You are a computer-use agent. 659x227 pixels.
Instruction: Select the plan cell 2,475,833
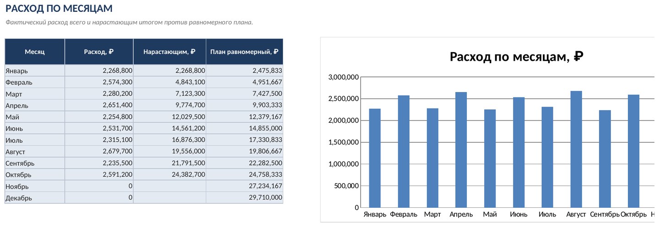244,71
